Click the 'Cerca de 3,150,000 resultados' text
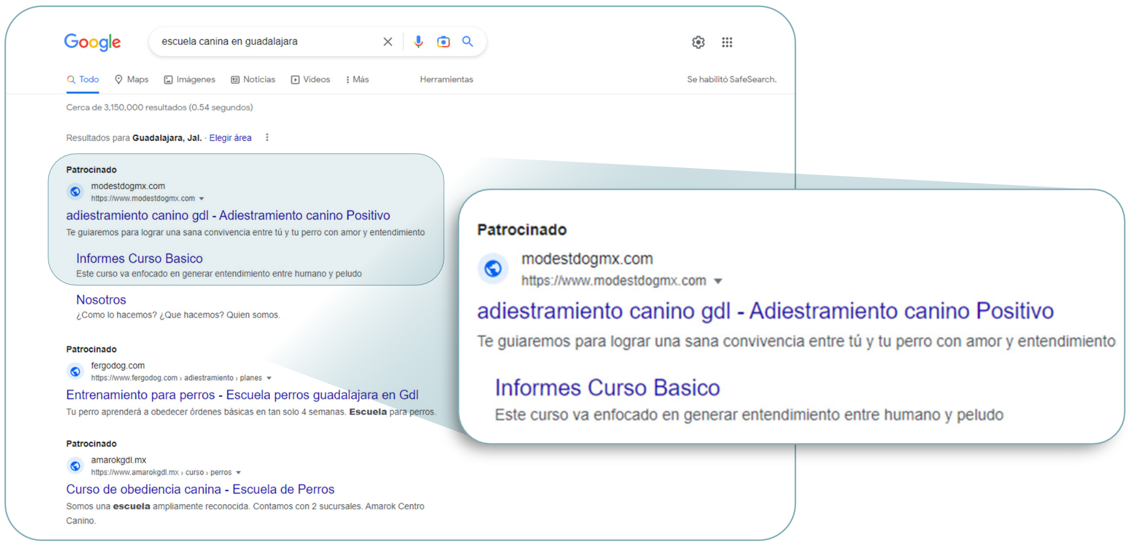The width and height of the screenshot is (1129, 546). point(160,107)
